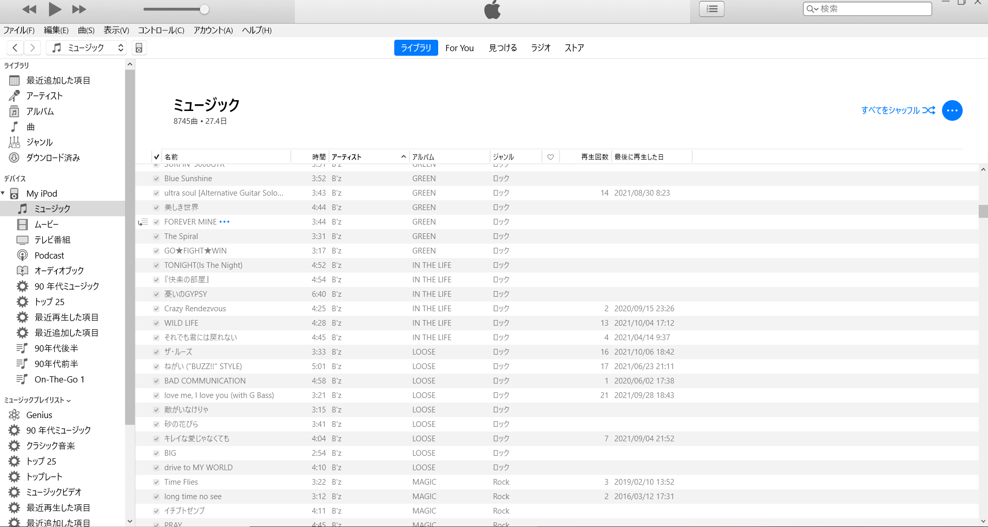
Task: Uncheck the Time Flies song checkbox
Action: 156,482
